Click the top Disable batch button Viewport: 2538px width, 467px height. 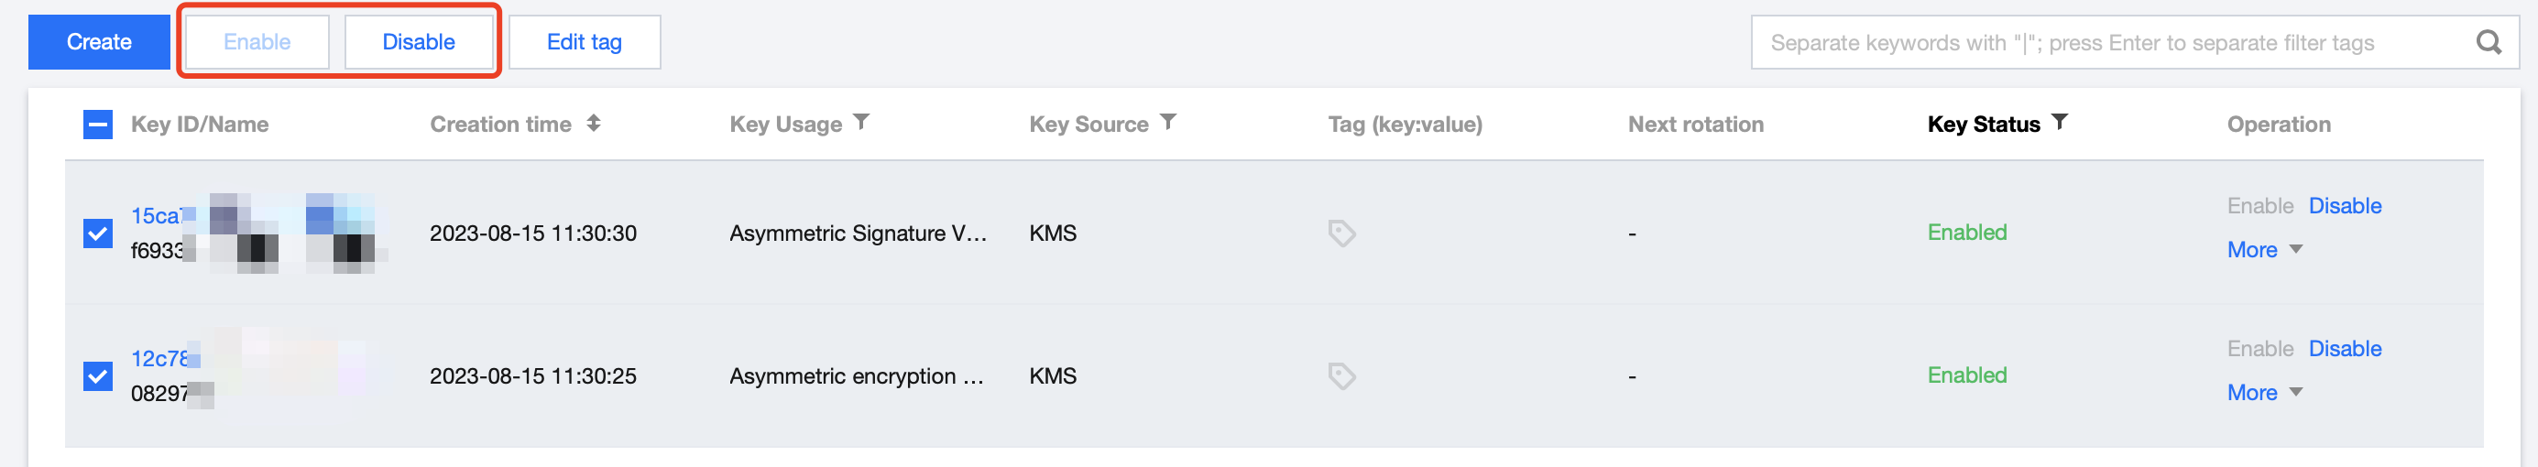point(419,42)
